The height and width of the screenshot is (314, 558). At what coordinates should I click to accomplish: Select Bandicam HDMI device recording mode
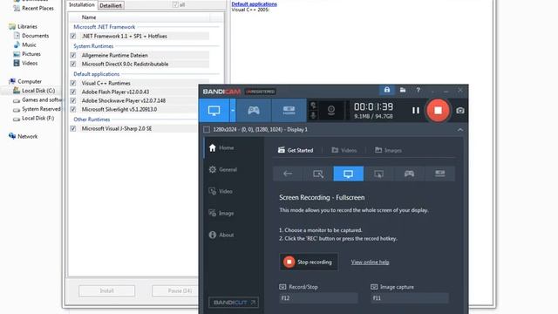click(x=289, y=111)
